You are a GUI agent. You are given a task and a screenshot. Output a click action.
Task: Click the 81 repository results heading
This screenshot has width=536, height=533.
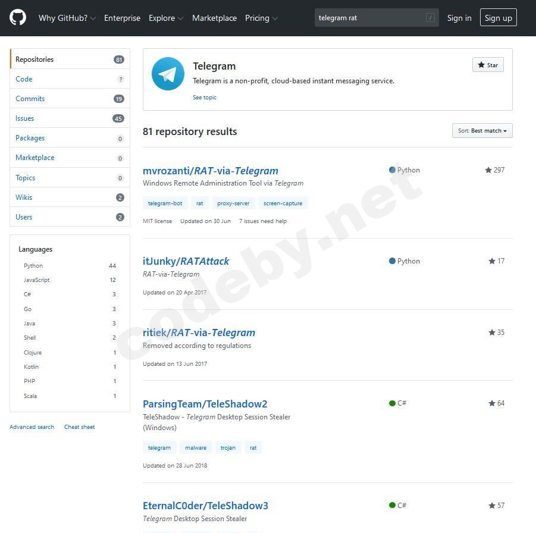pyautogui.click(x=190, y=131)
